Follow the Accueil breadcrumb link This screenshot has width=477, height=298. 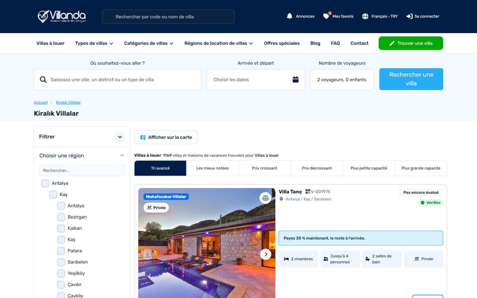coord(41,103)
